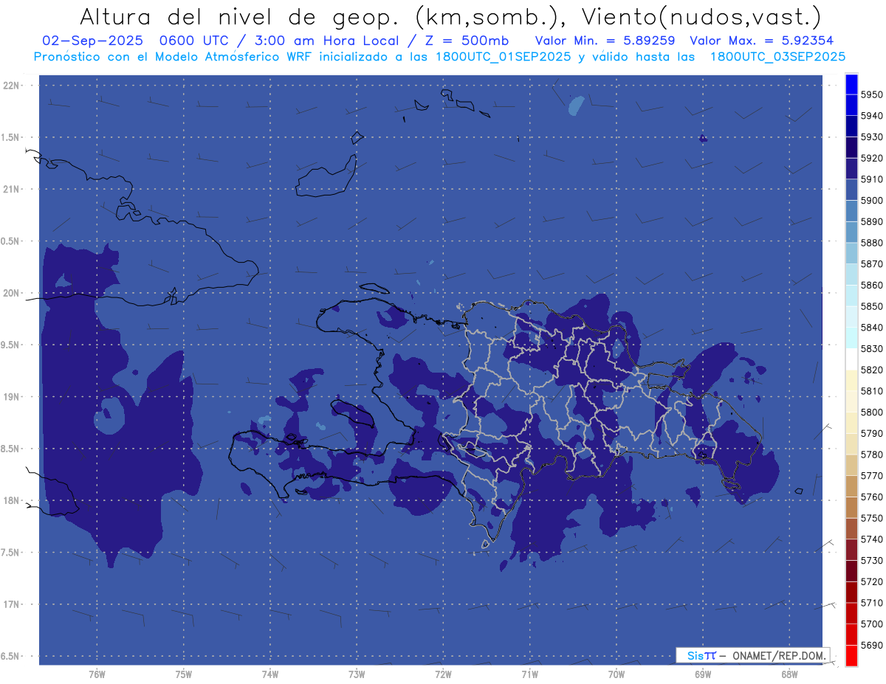Click the colorbar swatch between 5900 and 5910
The image size is (886, 684).
[x=851, y=190]
